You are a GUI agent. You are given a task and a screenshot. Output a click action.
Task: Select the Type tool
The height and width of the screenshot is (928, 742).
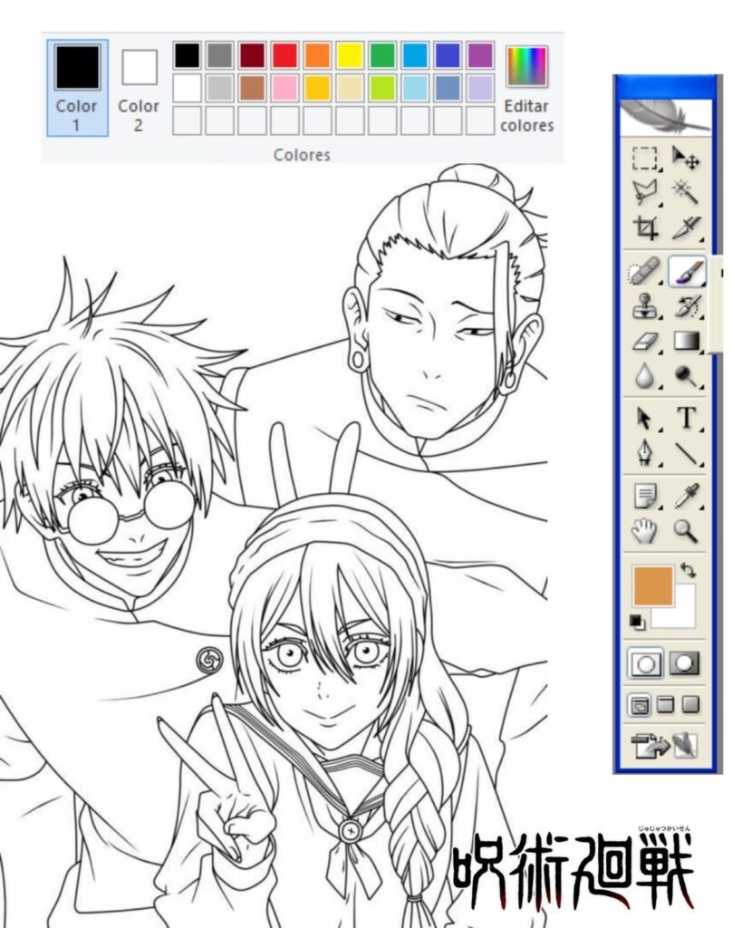[x=687, y=419]
